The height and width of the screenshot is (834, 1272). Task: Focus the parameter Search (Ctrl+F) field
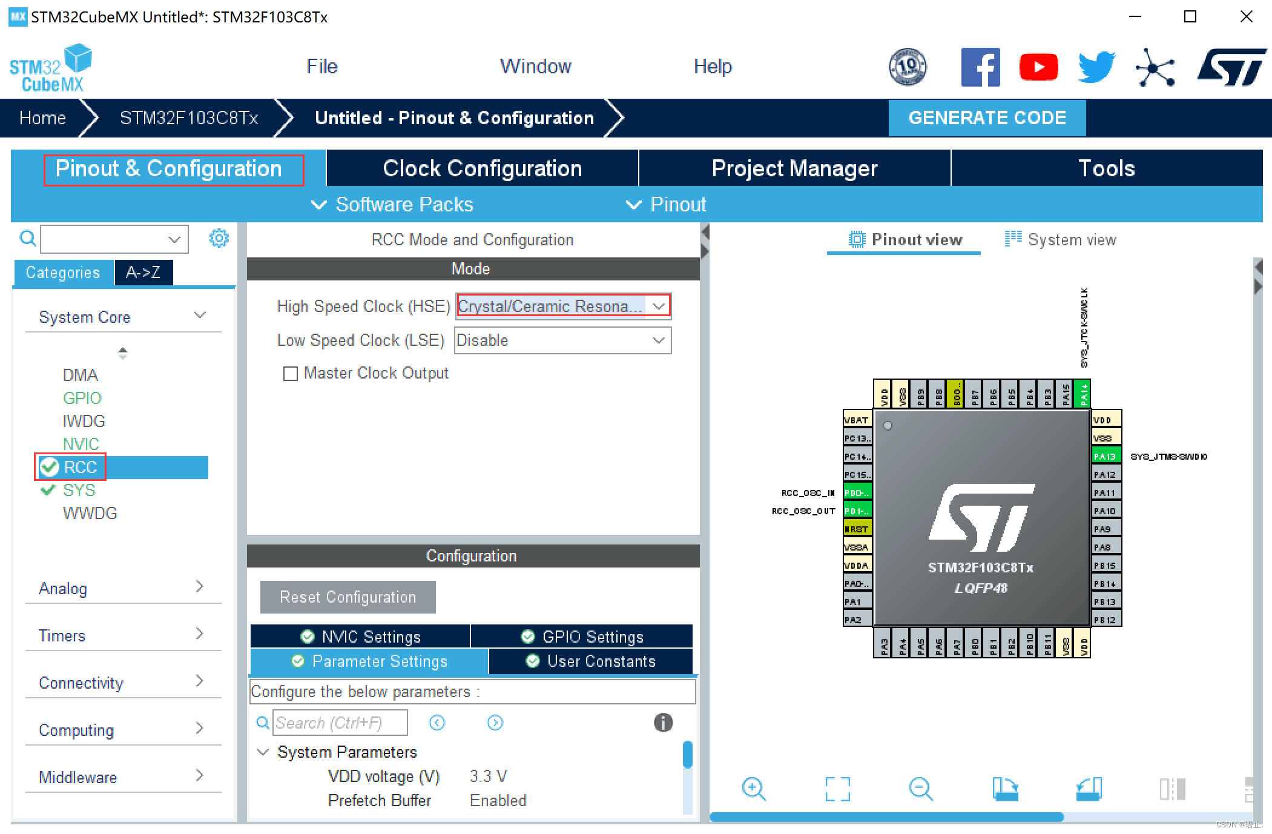340,723
